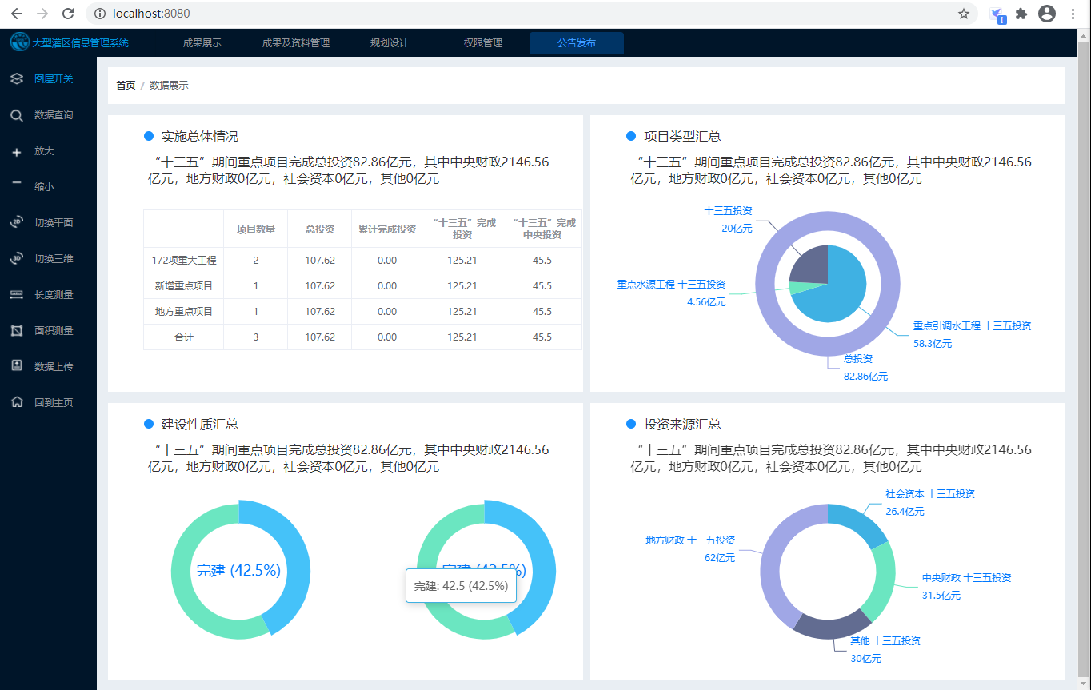Image resolution: width=1091 pixels, height=690 pixels.
Task: Click the 回到主页 sidebar label
Action: pos(54,403)
